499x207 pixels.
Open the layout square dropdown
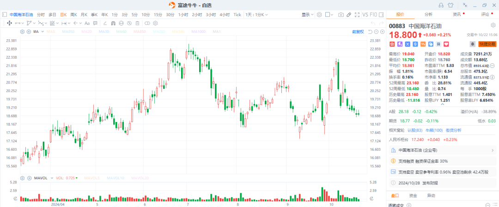[x=329, y=15]
